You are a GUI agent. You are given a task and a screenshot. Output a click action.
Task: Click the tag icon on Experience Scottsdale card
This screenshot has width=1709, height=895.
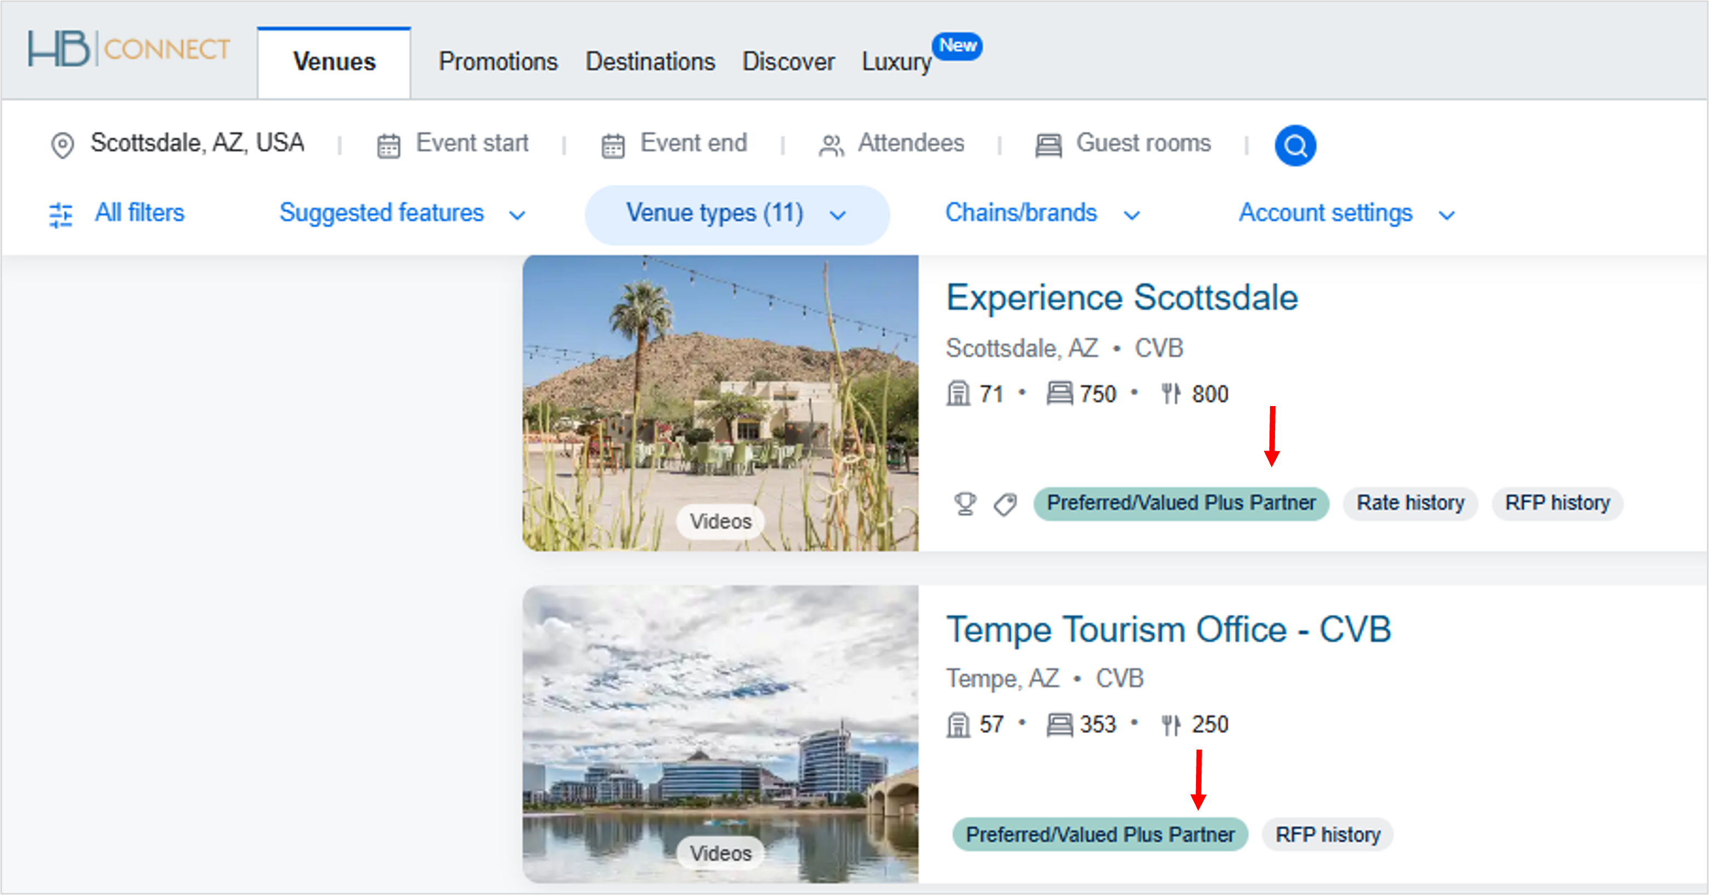click(x=1004, y=504)
